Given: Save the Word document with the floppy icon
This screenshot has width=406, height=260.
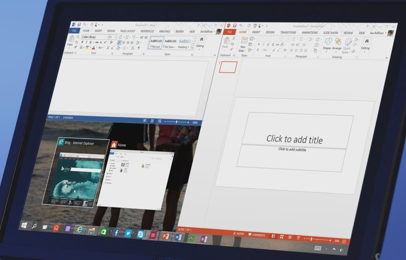Looking at the screenshot, I should point(79,24).
